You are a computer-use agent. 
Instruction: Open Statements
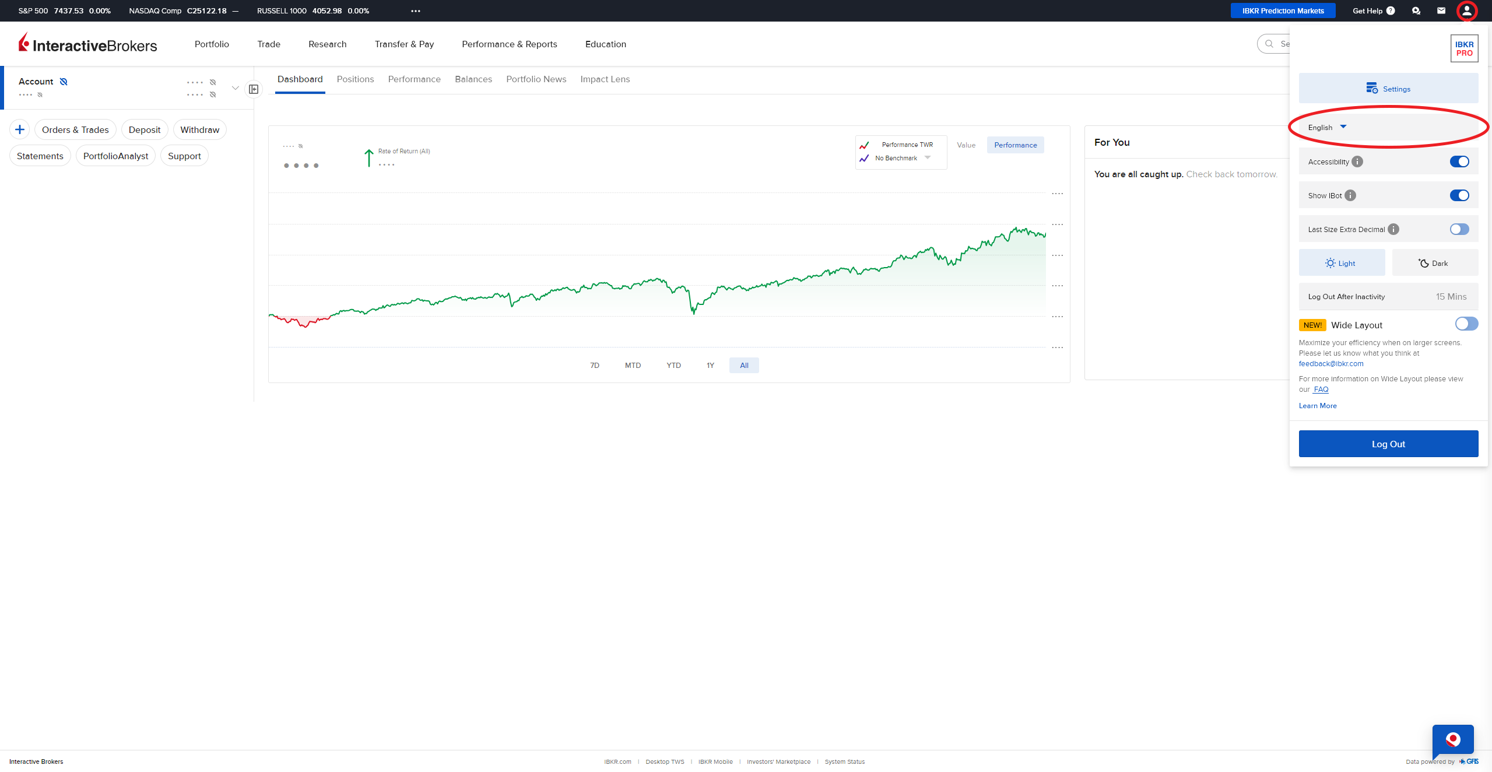40,156
